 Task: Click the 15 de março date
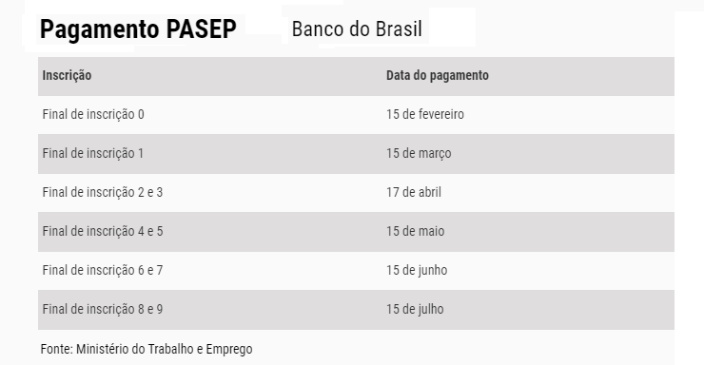pyautogui.click(x=419, y=154)
